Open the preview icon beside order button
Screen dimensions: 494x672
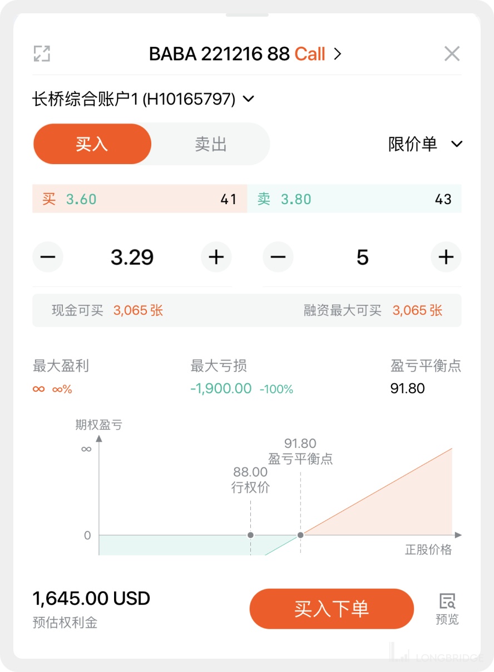[x=447, y=609]
